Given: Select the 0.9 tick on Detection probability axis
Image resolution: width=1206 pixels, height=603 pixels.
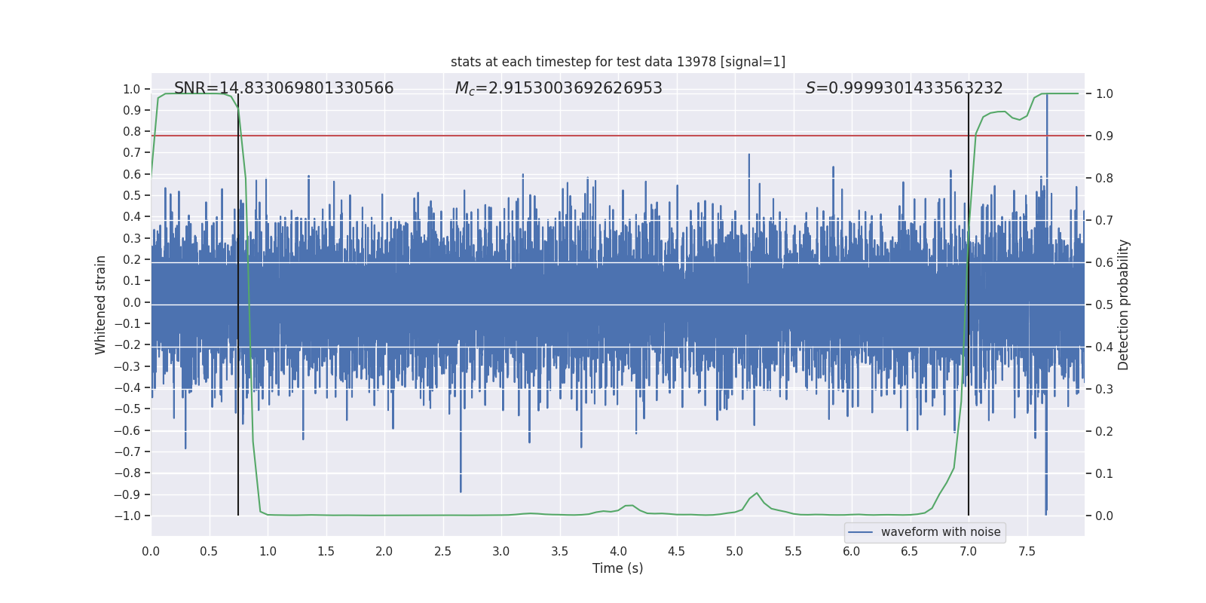Looking at the screenshot, I should pos(1104,136).
